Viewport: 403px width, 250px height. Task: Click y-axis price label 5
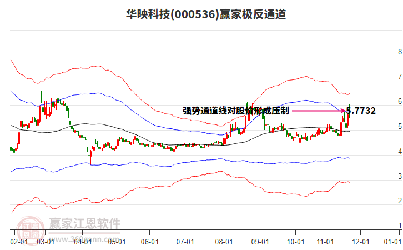pos(400,127)
